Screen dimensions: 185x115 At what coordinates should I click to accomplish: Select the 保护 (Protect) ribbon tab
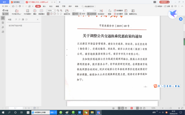click(x=70, y=6)
